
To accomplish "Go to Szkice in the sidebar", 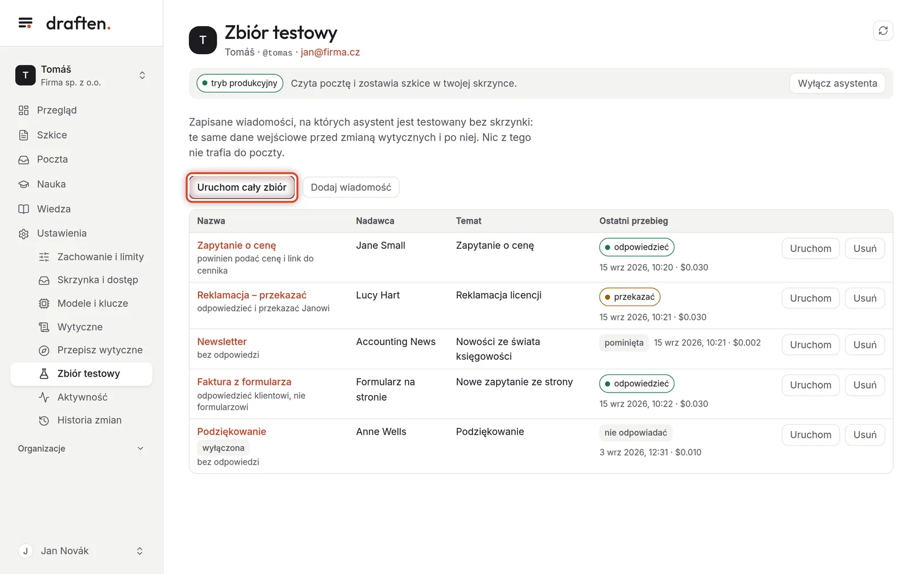I will coord(82,135).
